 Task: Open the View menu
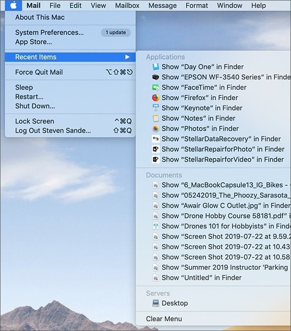[x=98, y=6]
